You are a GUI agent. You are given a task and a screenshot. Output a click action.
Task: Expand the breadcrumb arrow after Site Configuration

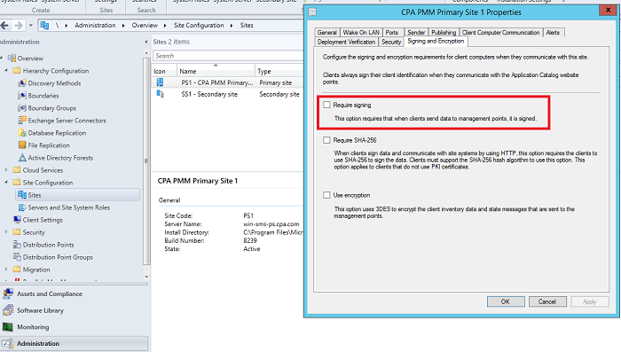pyautogui.click(x=232, y=26)
